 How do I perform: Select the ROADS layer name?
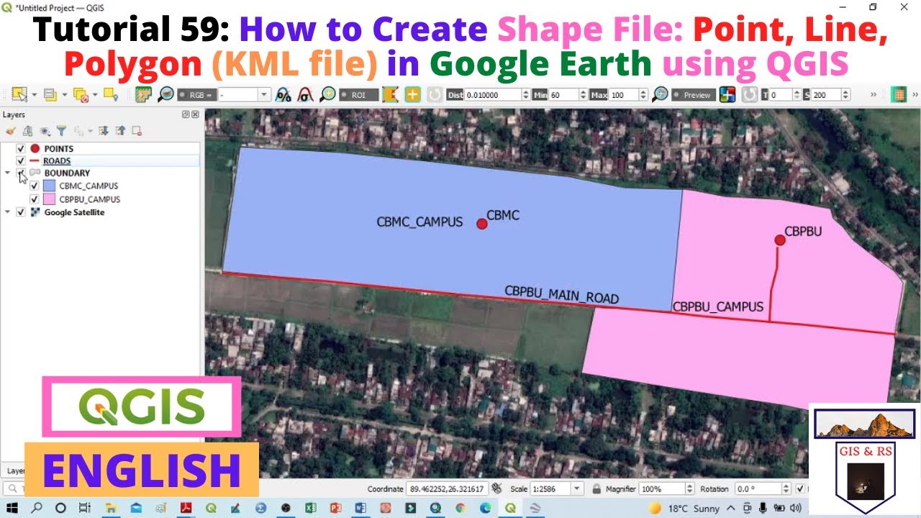[57, 160]
